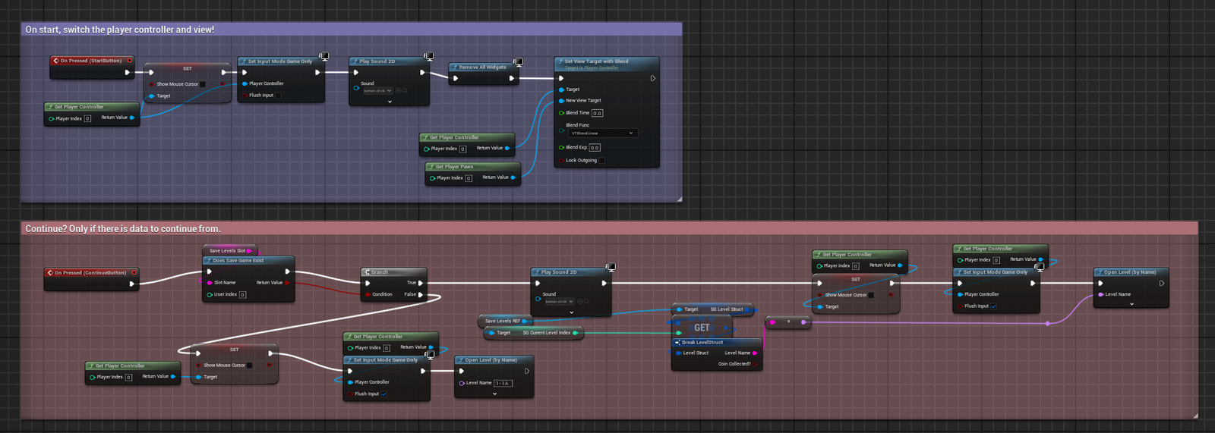The image size is (1215, 433).
Task: Click the Blend Time value field
Action: click(597, 113)
